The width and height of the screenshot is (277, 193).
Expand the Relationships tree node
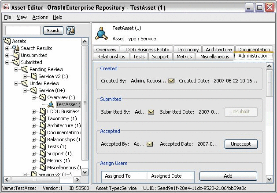click(x=34, y=140)
